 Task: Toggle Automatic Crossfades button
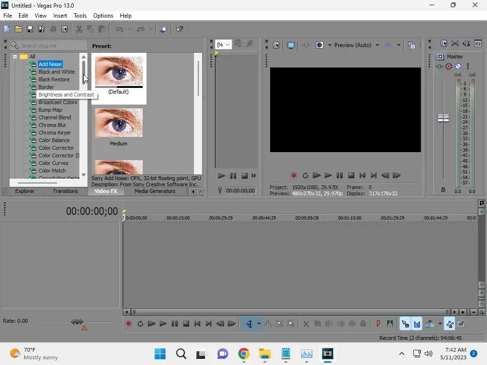pos(417,324)
